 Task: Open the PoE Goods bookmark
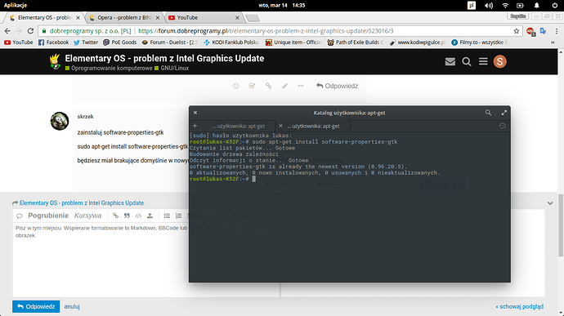(120, 42)
